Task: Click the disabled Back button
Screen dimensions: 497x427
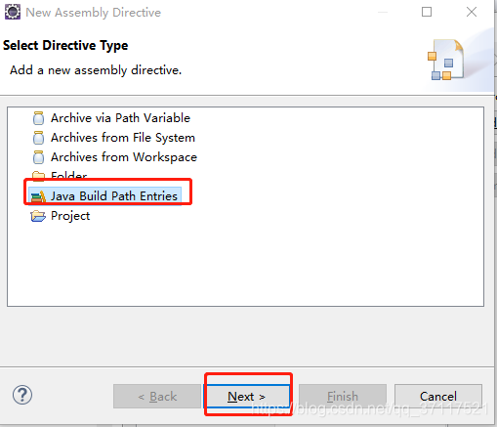Action: pyautogui.click(x=157, y=397)
